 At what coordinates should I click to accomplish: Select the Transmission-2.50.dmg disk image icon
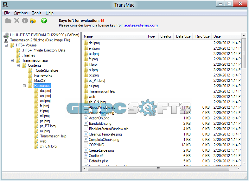tap(6, 40)
